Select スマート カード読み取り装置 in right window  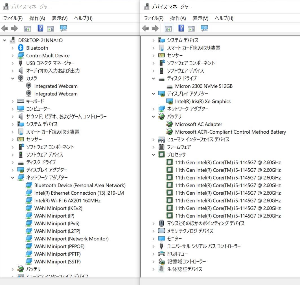point(194,48)
